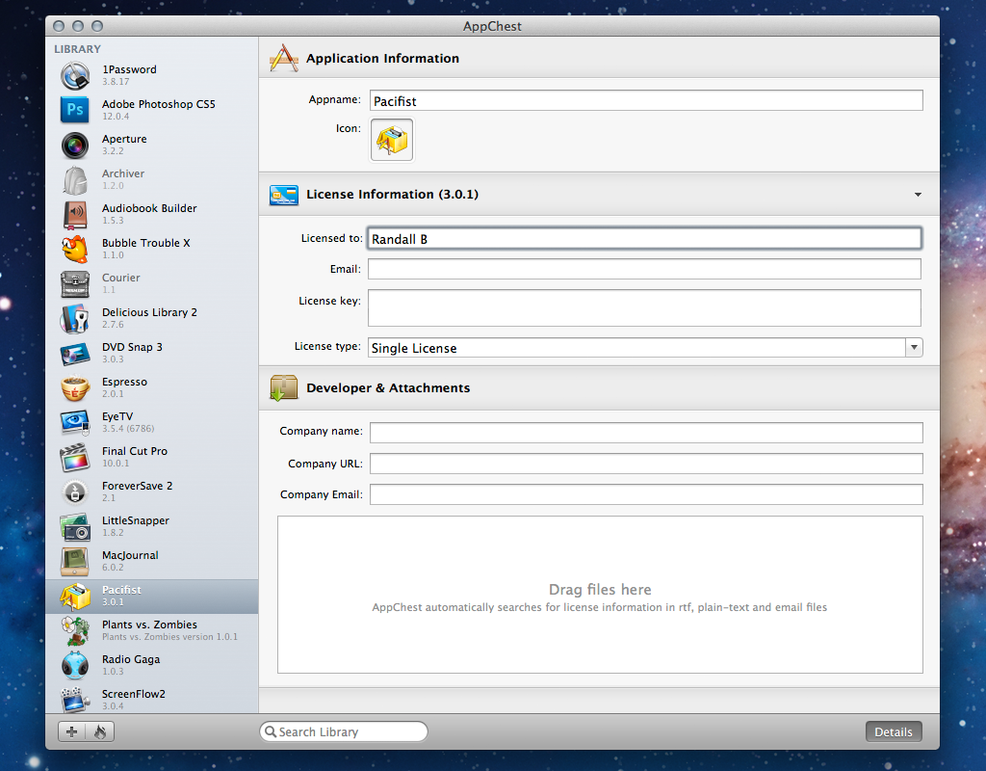
Task: Select Final Cut Pro in the library
Action: pos(151,456)
